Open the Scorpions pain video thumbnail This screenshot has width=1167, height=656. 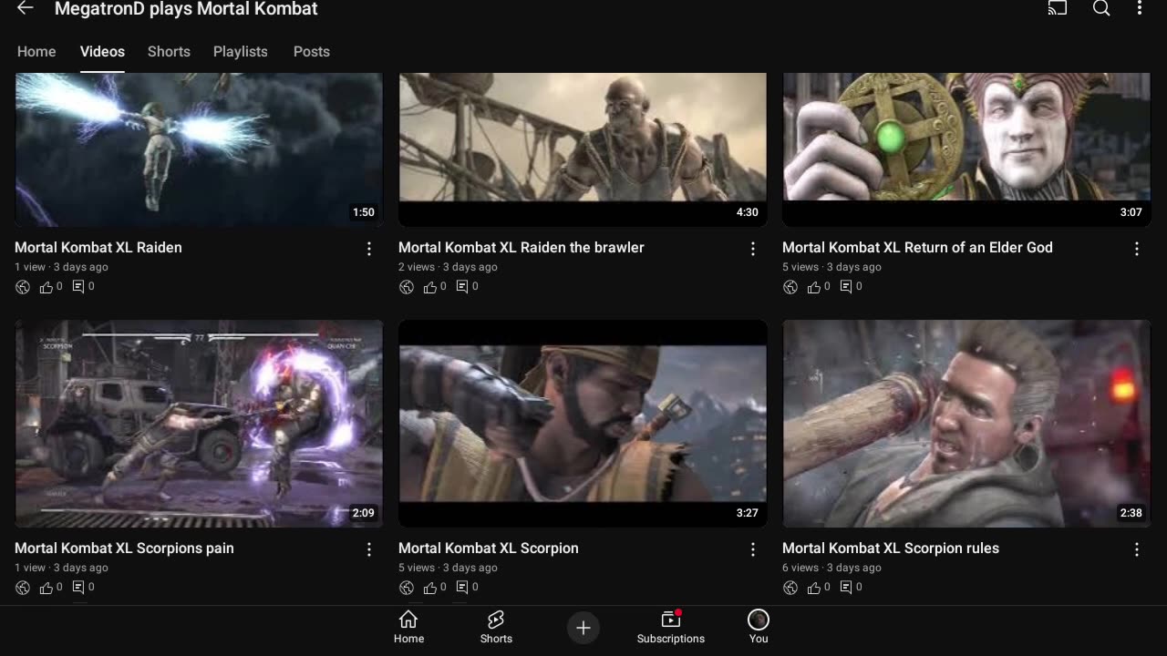pyautogui.click(x=199, y=424)
